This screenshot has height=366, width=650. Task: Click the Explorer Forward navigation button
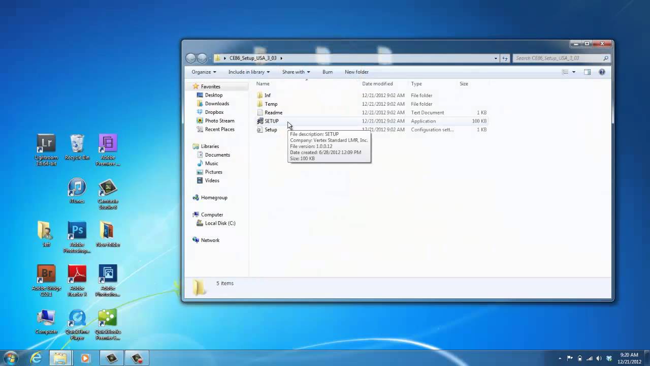coord(202,58)
